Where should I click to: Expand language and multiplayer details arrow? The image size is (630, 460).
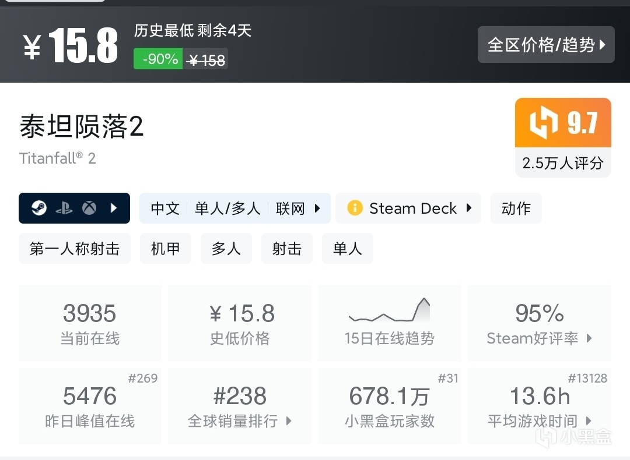(x=317, y=208)
